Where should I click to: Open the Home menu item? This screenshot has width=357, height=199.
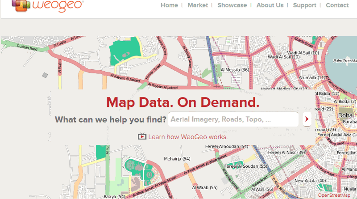[169, 5]
